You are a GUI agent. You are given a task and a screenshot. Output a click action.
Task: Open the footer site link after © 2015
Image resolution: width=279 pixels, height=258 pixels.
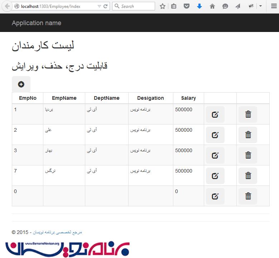pos(57,232)
